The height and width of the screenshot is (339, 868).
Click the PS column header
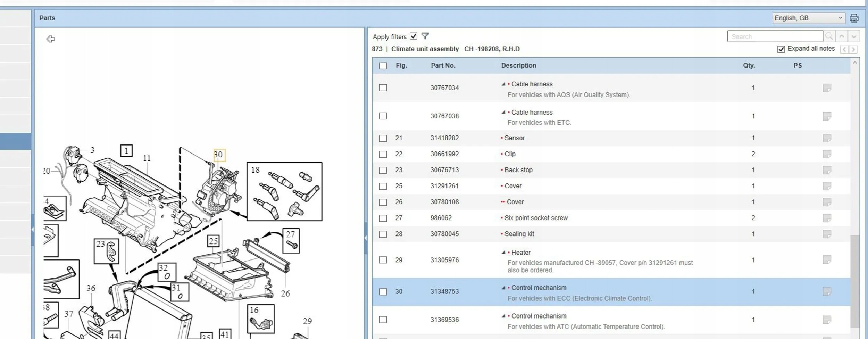798,66
